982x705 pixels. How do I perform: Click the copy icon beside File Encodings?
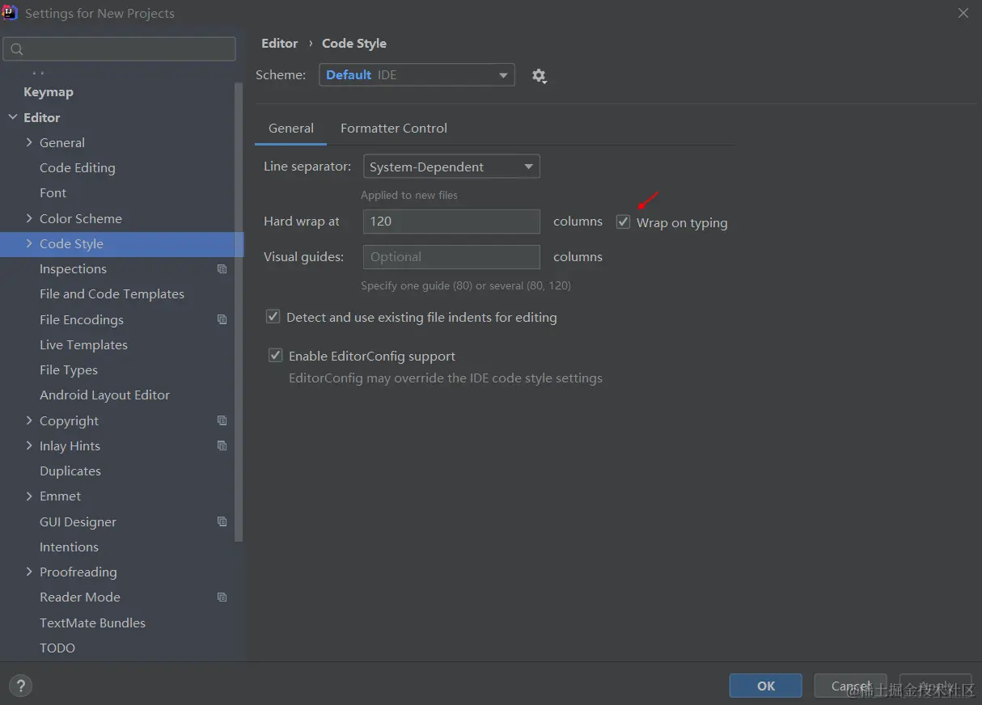tap(222, 319)
